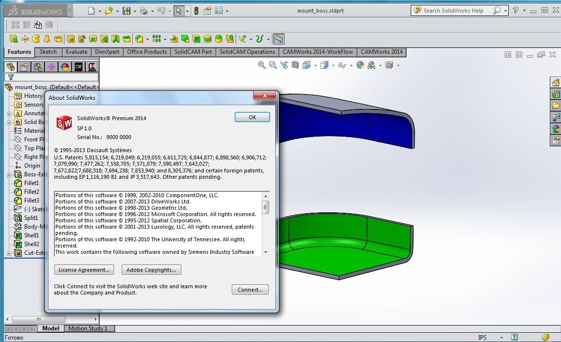Select the Dome tool
This screenshot has height=342, width=561.
point(219,39)
